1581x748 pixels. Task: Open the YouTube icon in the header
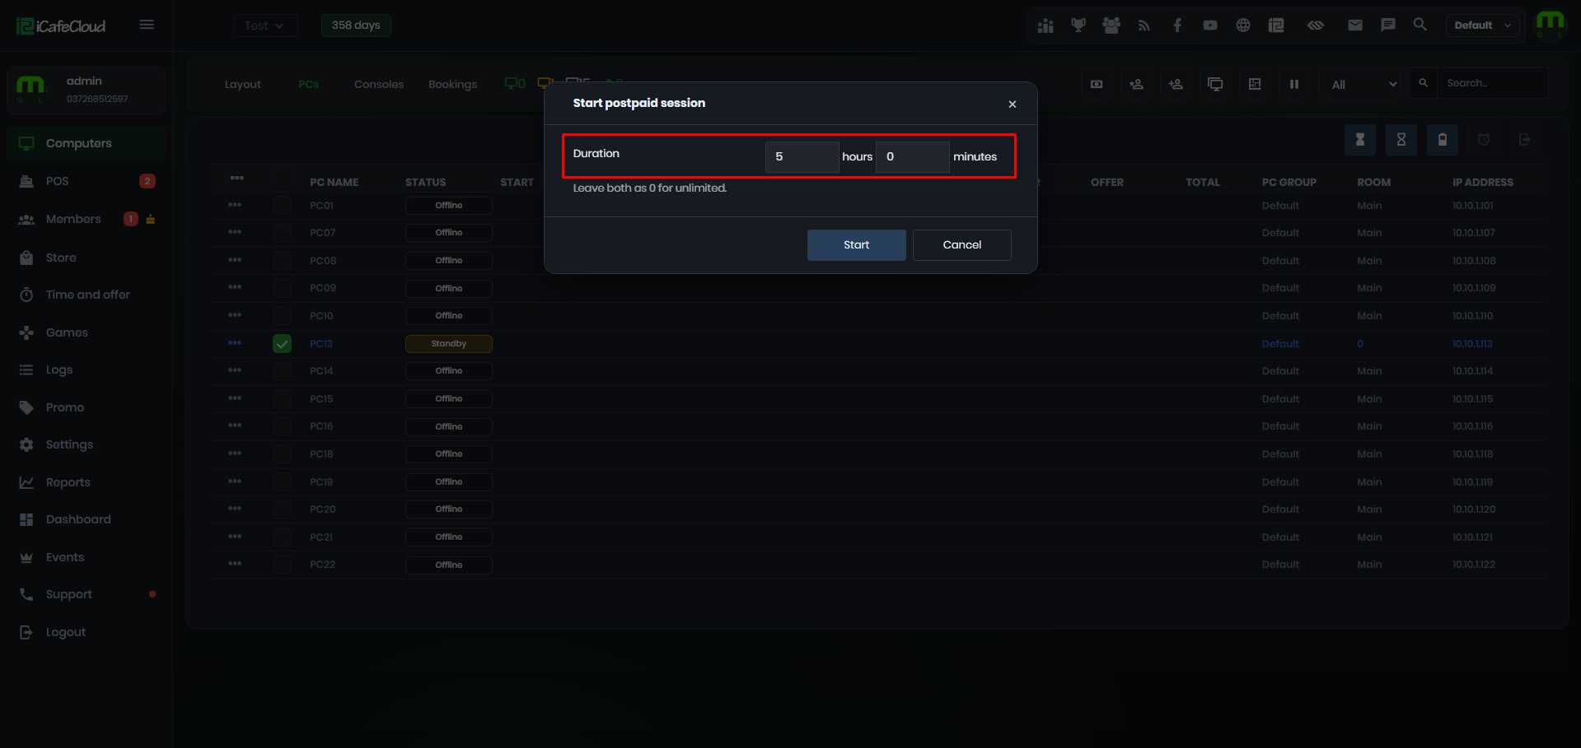click(x=1209, y=26)
